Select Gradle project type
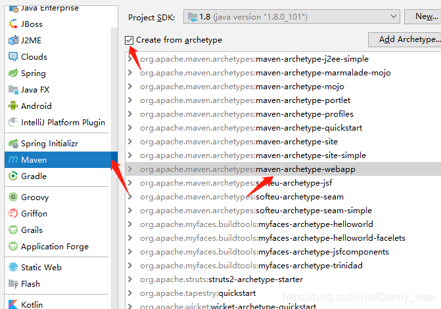The height and width of the screenshot is (309, 441). tap(58, 176)
